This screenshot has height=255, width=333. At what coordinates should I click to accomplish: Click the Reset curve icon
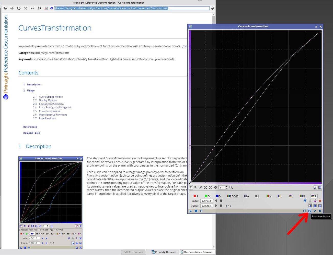[320, 211]
